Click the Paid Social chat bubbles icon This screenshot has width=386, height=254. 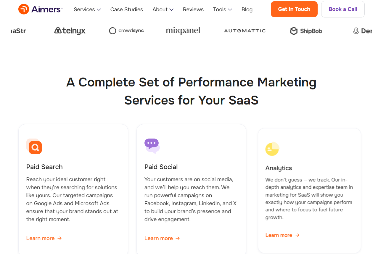[152, 145]
